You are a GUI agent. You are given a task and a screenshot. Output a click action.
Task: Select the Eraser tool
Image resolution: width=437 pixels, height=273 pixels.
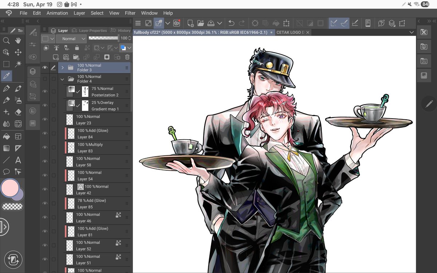click(18, 112)
